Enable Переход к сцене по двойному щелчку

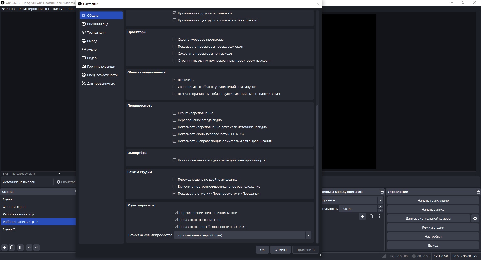(x=174, y=179)
